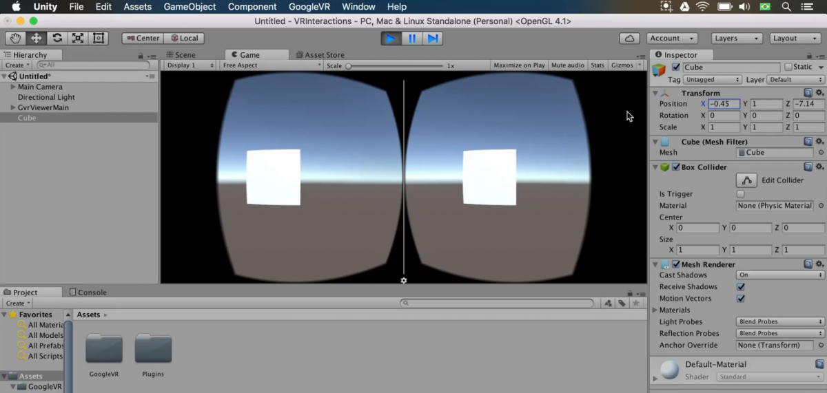
Task: Open the Gizmos dropdown
Action: click(625, 65)
